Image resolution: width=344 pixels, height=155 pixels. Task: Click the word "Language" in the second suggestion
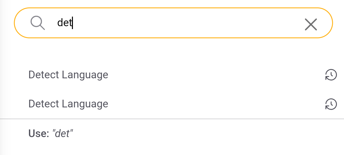(x=85, y=104)
